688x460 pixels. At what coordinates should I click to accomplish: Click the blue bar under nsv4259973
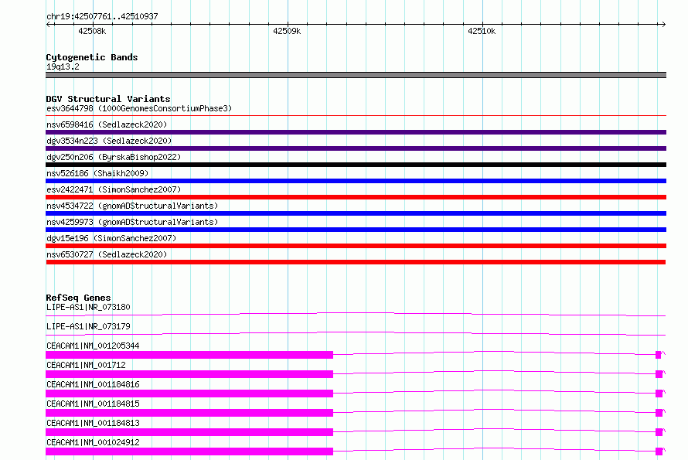[x=356, y=230]
